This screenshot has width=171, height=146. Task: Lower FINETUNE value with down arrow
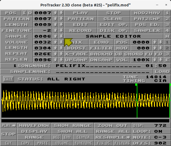[61, 30]
